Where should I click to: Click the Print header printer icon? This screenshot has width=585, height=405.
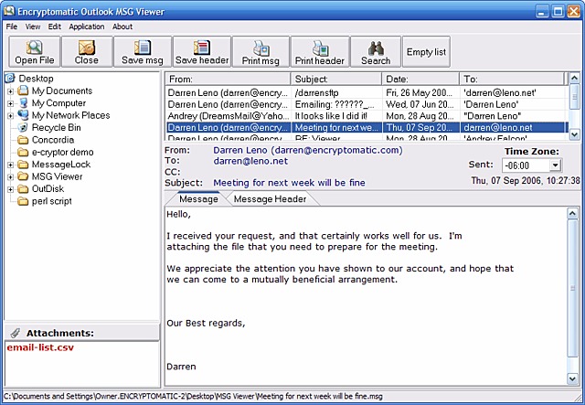(320, 48)
